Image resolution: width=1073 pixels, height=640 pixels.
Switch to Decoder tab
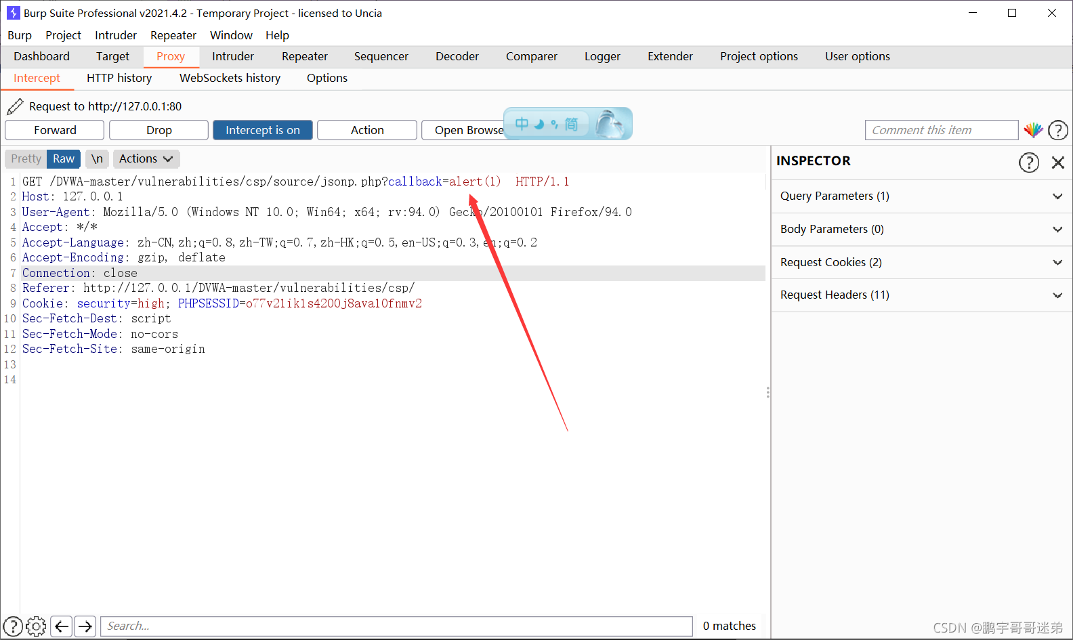click(x=457, y=57)
